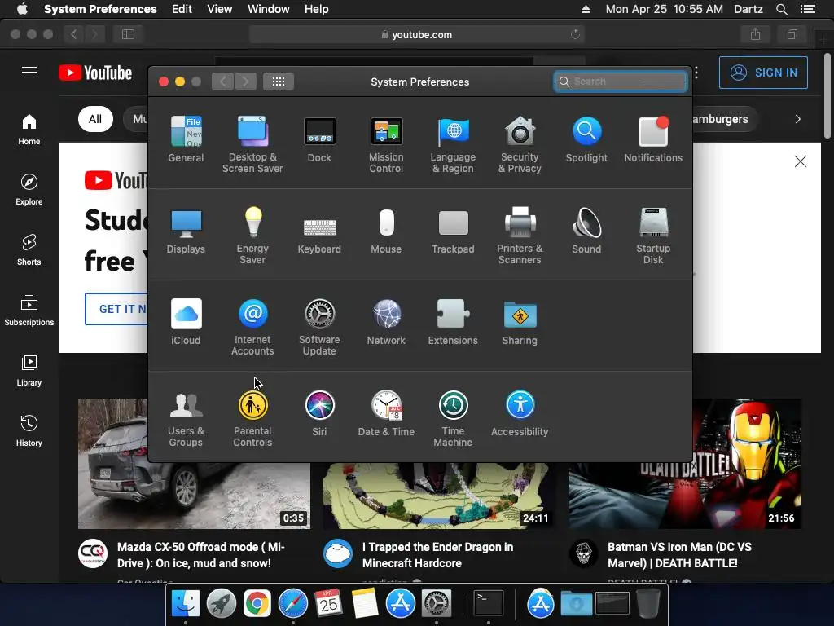Screen dimensions: 834x626
Task: Open the Displays preference pane
Action: 186,231
